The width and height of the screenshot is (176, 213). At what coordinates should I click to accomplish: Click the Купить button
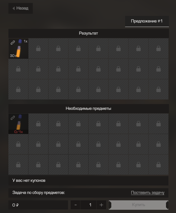click(x=139, y=205)
